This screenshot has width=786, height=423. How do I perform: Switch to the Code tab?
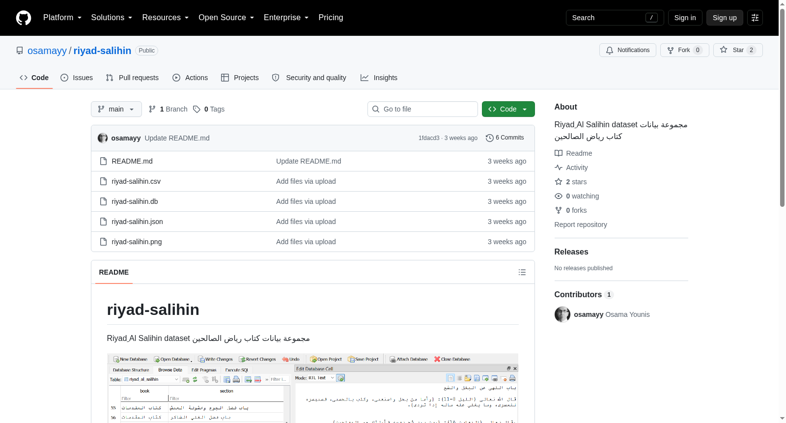point(34,78)
